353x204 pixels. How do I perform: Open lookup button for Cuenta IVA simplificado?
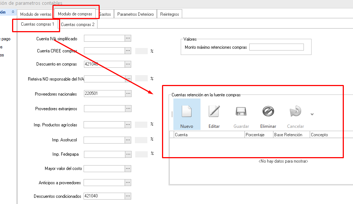point(128,38)
